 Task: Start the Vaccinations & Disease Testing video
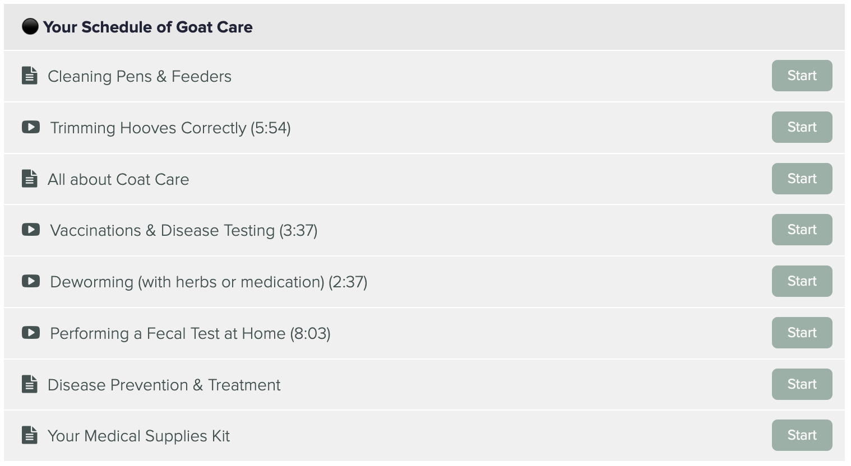point(802,230)
